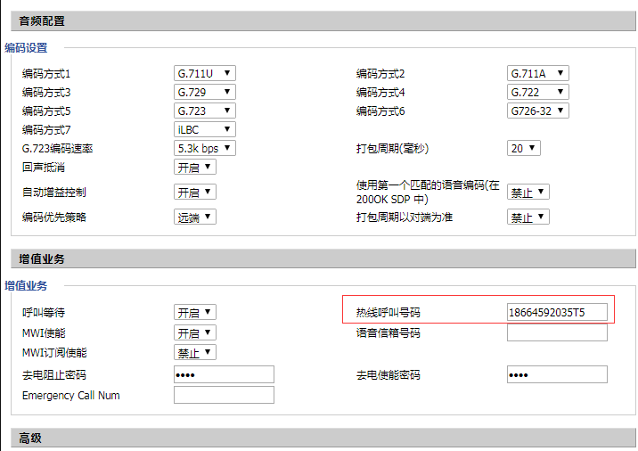The height and width of the screenshot is (451, 638).
Task: Open the MWI订阅使能 禁止 dropdown
Action: tap(194, 352)
